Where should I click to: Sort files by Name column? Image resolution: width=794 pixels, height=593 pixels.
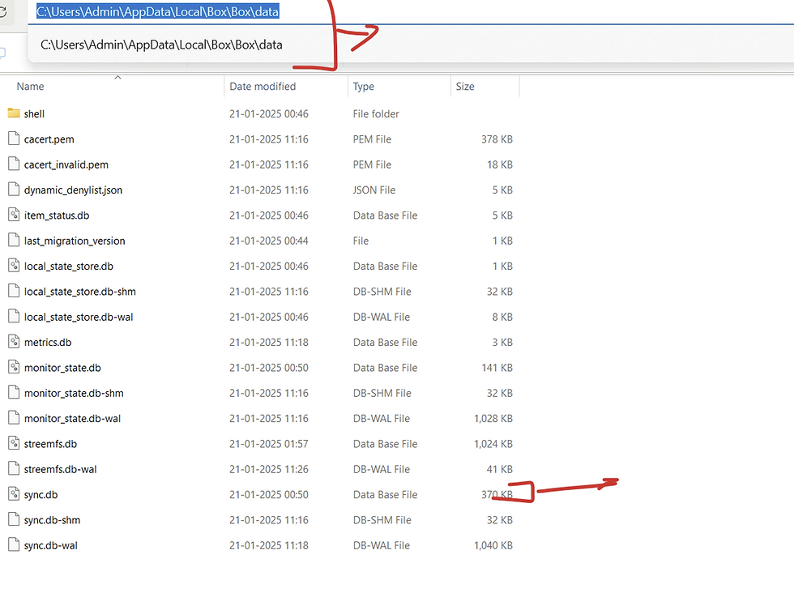tap(31, 87)
